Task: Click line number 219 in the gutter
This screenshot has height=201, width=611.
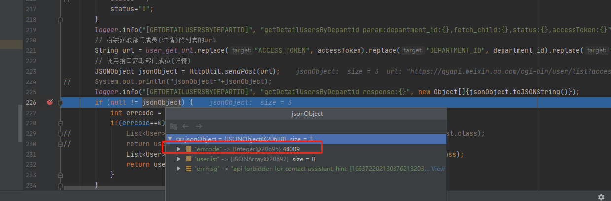Action: pyautogui.click(x=32, y=30)
